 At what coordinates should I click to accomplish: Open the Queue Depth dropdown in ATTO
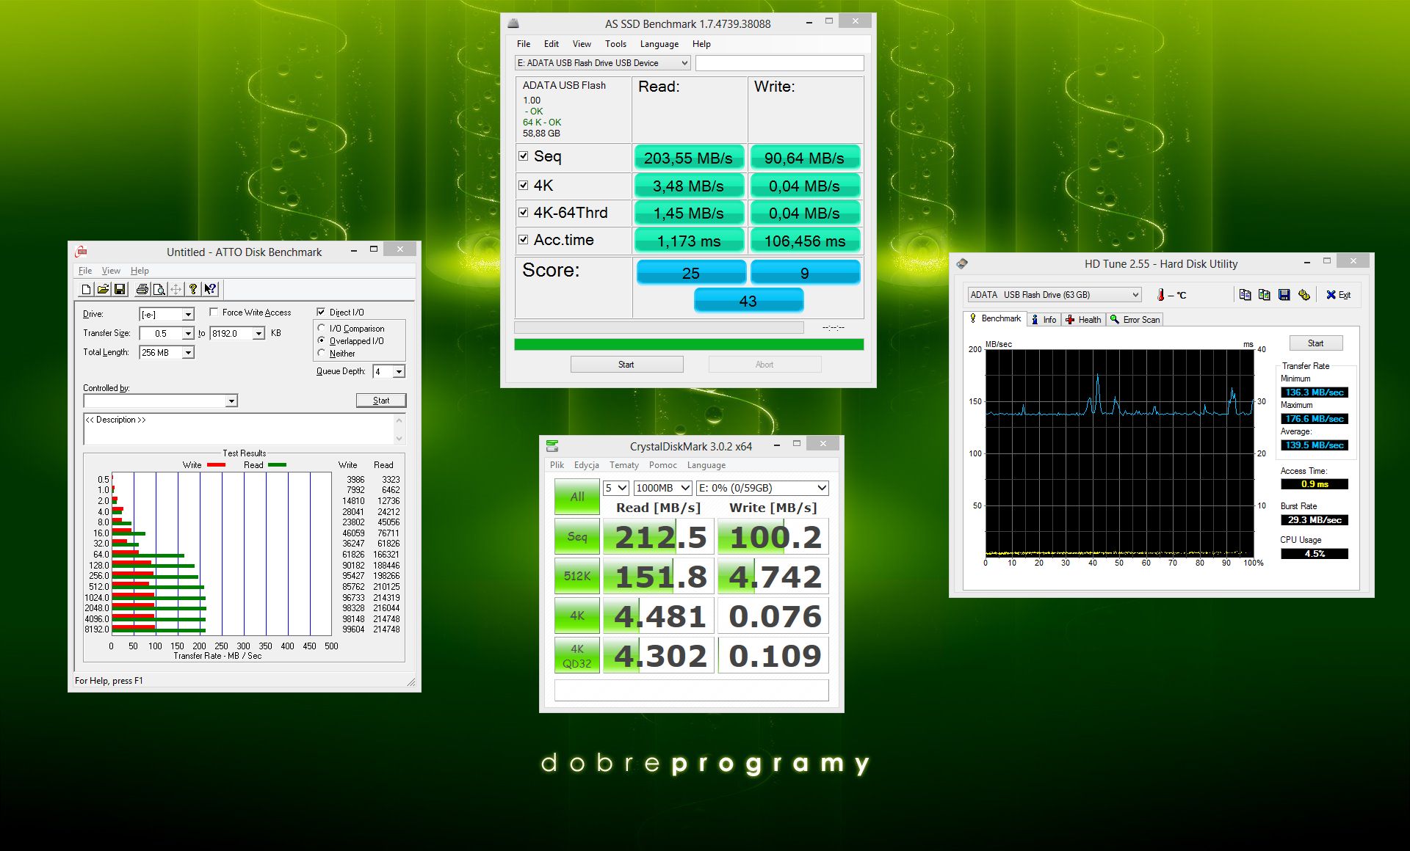pyautogui.click(x=398, y=372)
